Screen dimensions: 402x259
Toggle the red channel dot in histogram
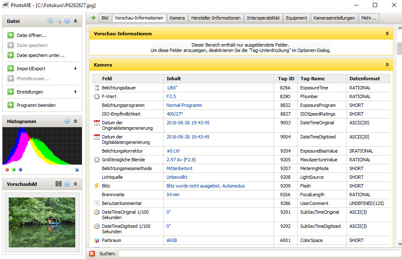tap(7, 170)
